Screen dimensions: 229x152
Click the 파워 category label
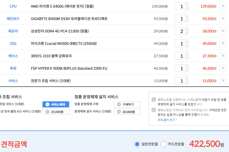(x=13, y=68)
